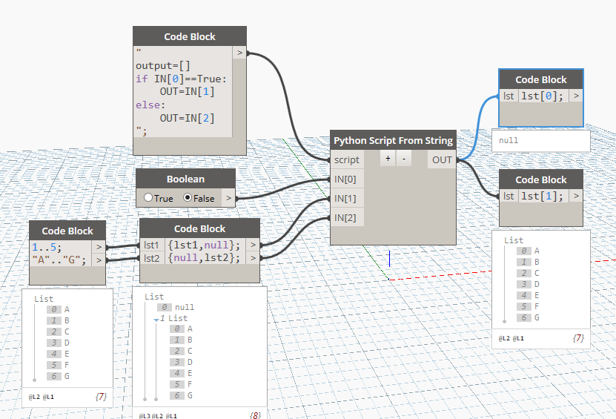The height and width of the screenshot is (419, 616).
Task: Click the lst1 input port
Action: [x=151, y=245]
